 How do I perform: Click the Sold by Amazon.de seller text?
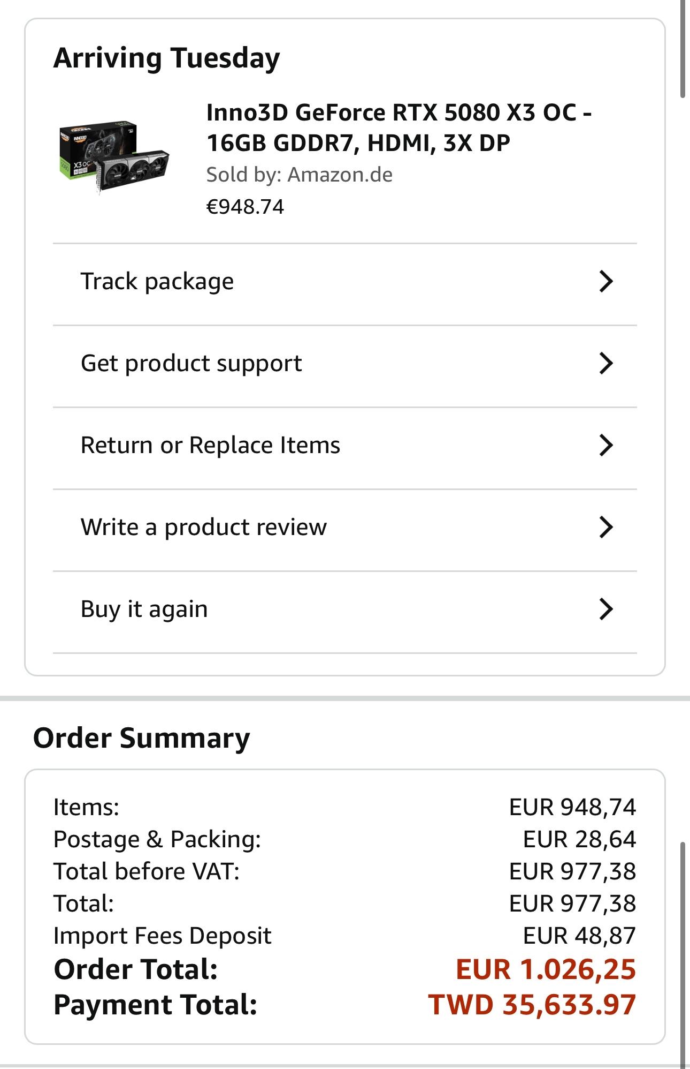[x=299, y=175]
